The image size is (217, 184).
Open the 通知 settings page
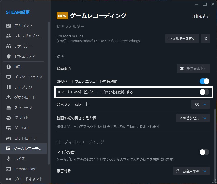point(23,67)
